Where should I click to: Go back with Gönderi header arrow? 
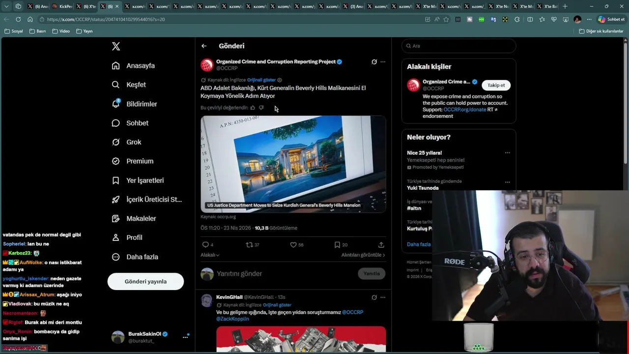pyautogui.click(x=204, y=46)
